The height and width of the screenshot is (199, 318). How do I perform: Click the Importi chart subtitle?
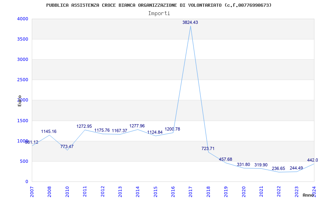pos(159,14)
